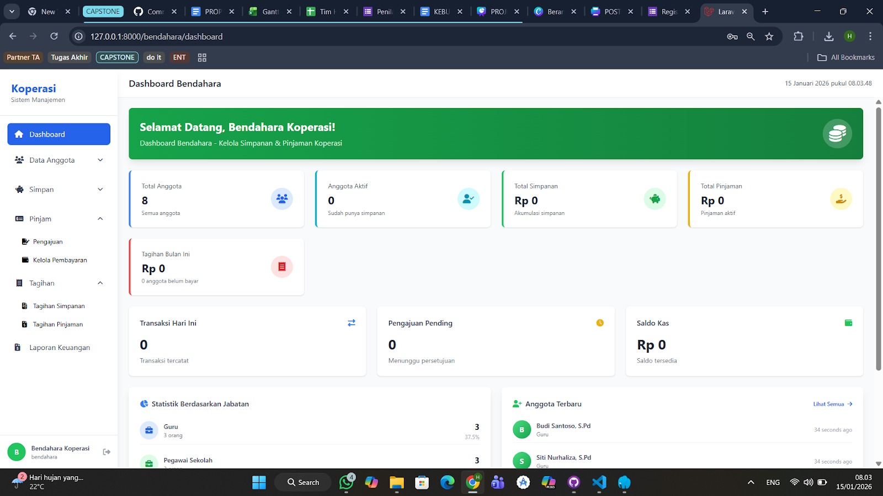Click the logout icon beside Bendahara Koperasi
Viewport: 883px width, 496px height.
107,452
